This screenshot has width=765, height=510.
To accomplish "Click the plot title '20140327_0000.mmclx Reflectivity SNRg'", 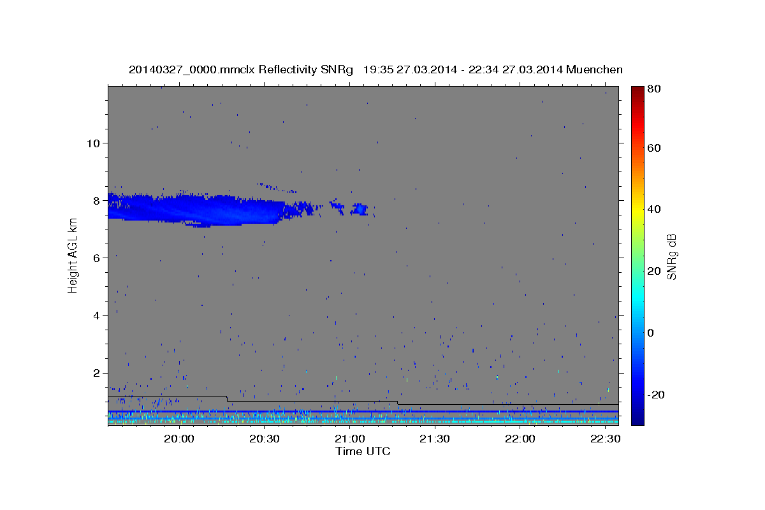I will point(241,69).
